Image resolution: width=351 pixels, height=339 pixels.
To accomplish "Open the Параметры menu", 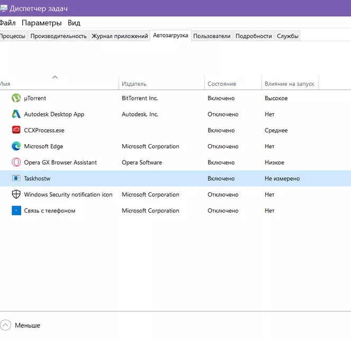I will 42,23.
